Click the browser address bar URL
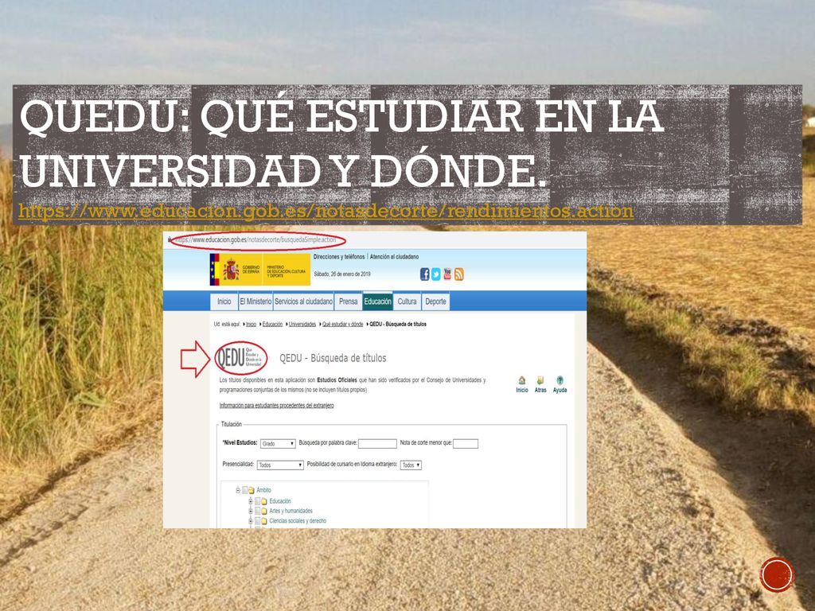Viewport: 815px width, 611px height. pyautogui.click(x=257, y=240)
